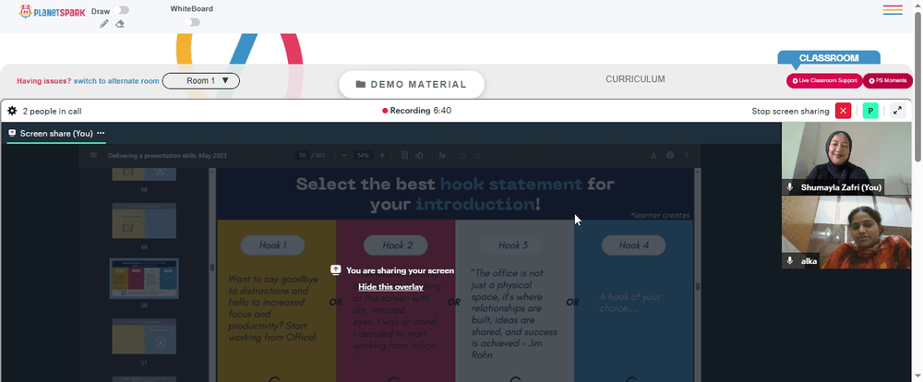Select page 48 thumbnail
This screenshot has width=923, height=382.
(144, 174)
